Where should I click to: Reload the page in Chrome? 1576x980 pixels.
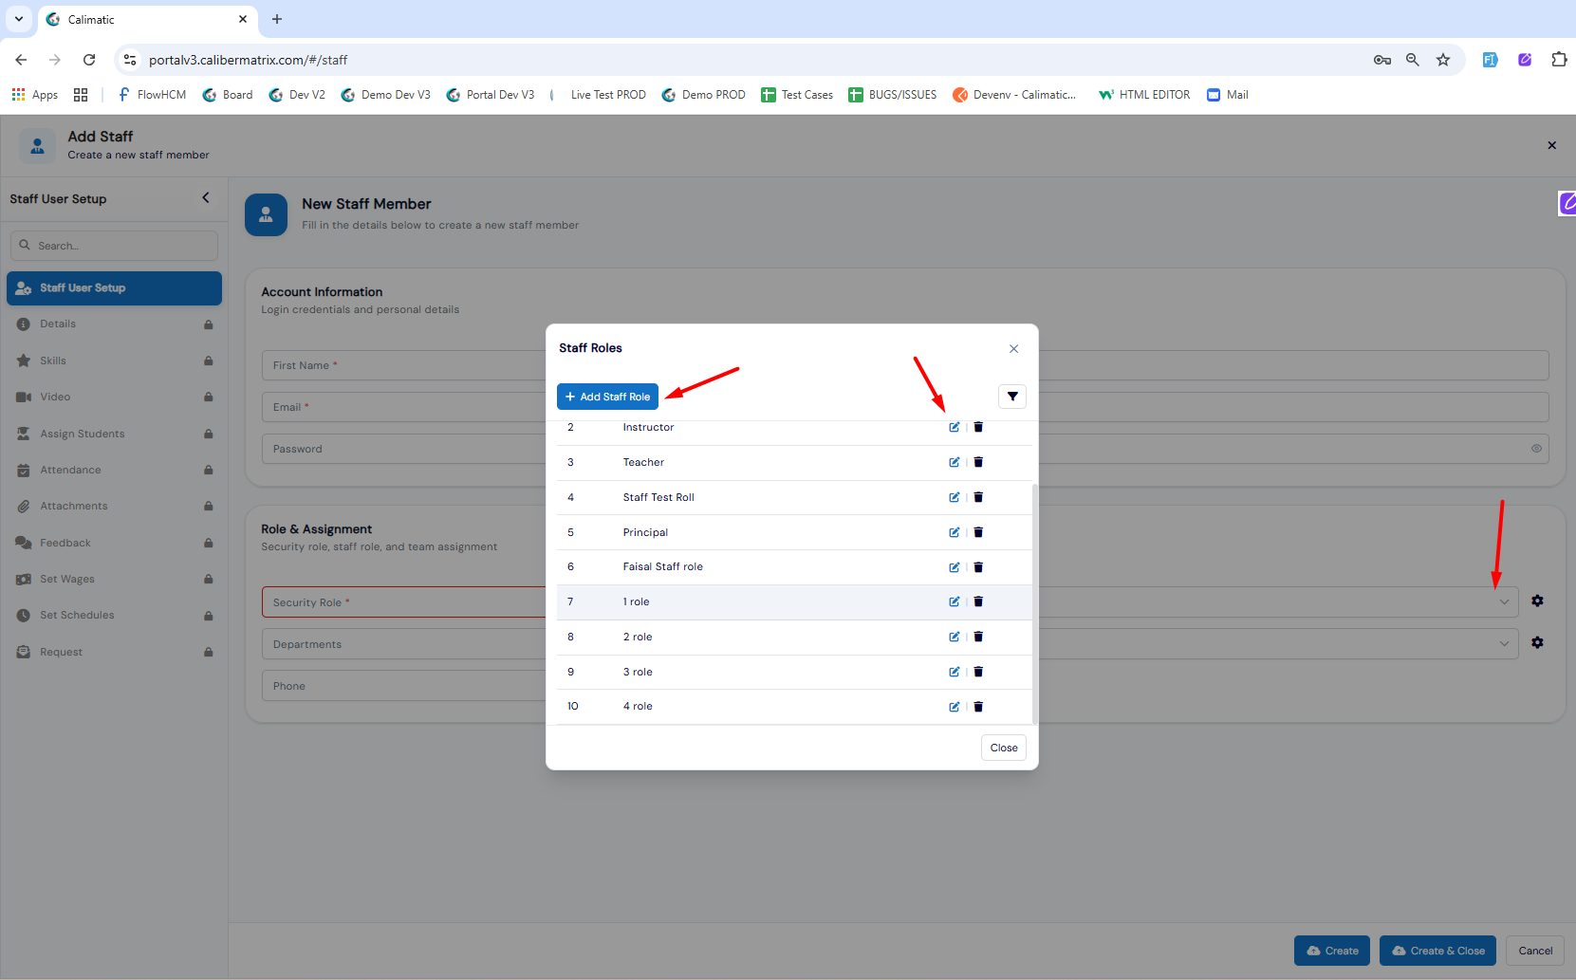pyautogui.click(x=89, y=60)
